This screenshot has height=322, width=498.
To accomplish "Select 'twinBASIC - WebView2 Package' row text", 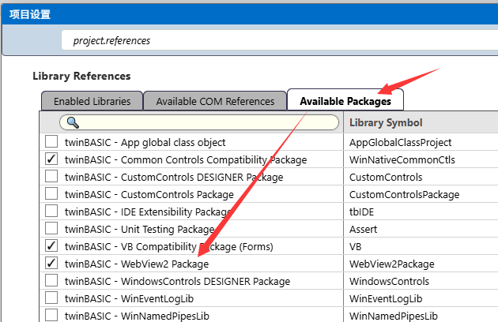I will point(137,264).
